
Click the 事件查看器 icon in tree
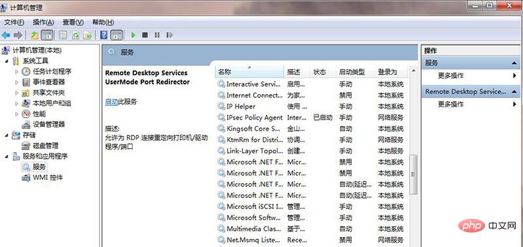[x=26, y=82]
